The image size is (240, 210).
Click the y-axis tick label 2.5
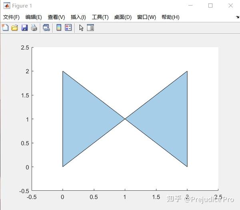[25, 48]
